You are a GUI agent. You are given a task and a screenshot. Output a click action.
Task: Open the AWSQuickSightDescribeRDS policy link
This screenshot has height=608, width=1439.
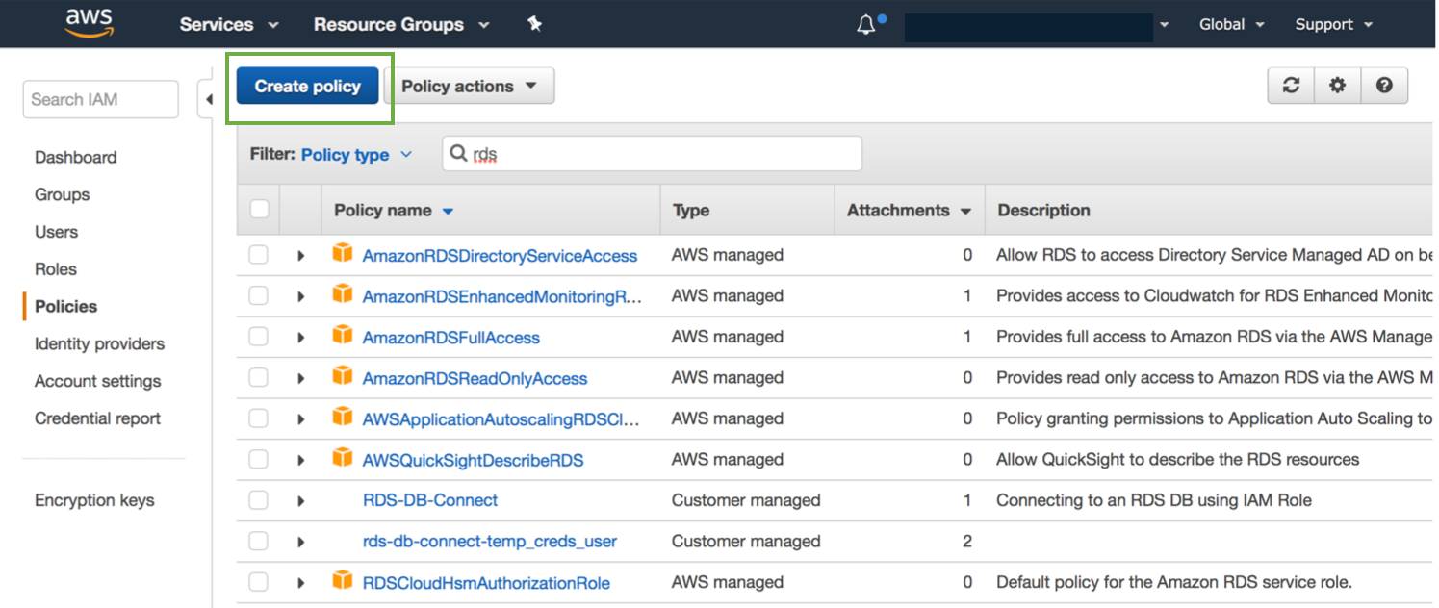[473, 460]
